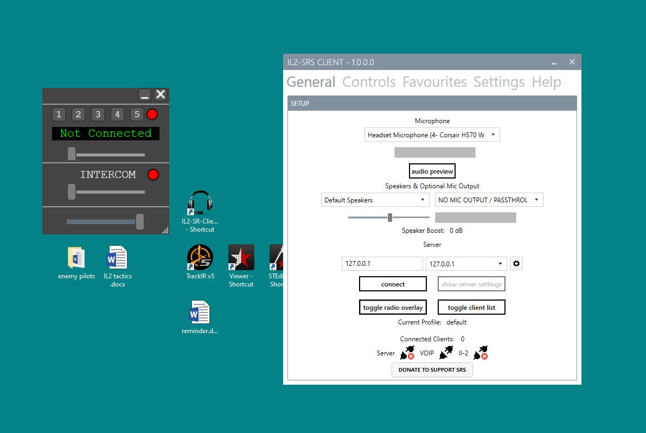Open the server address gear settings icon
Viewport: 646px width, 433px height.
click(516, 264)
